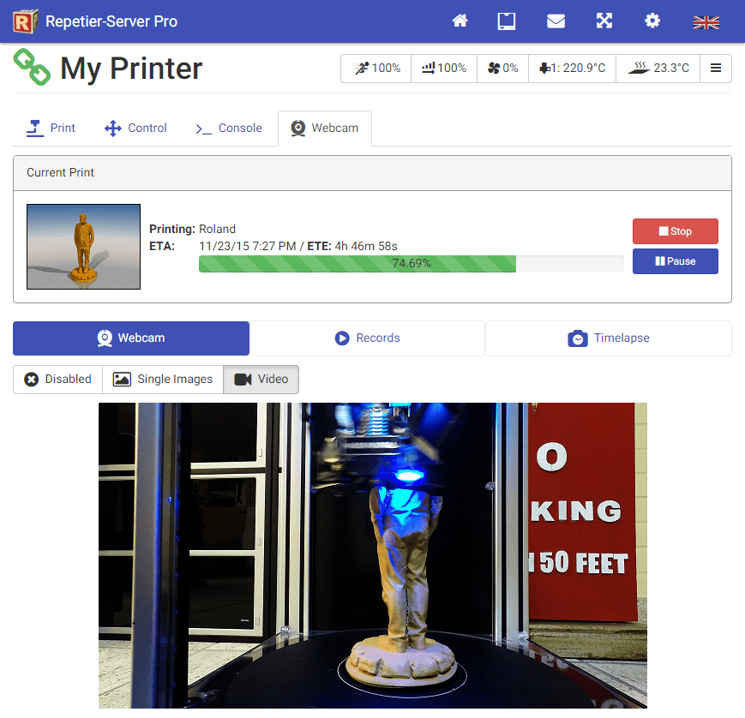Open the settings gear icon

tap(652, 21)
